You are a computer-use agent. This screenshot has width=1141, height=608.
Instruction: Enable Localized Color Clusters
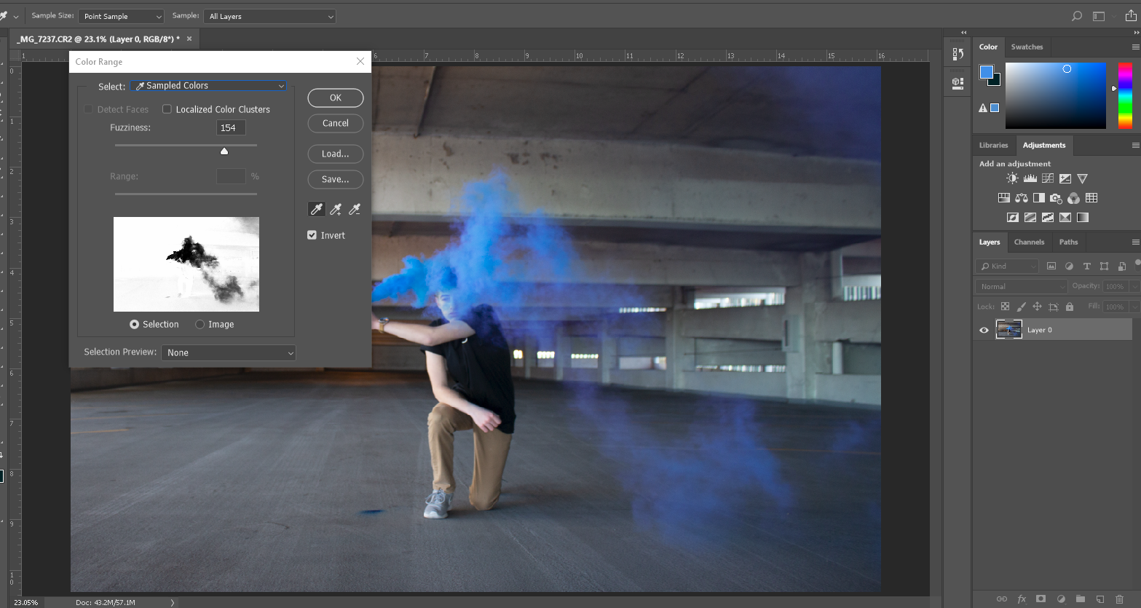point(167,109)
